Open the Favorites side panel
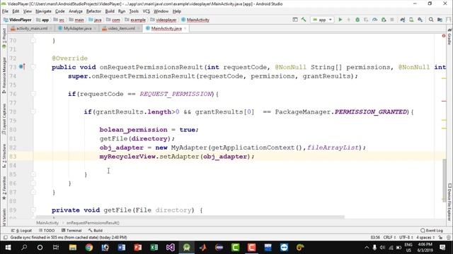453x254 pixels. pos(4,188)
